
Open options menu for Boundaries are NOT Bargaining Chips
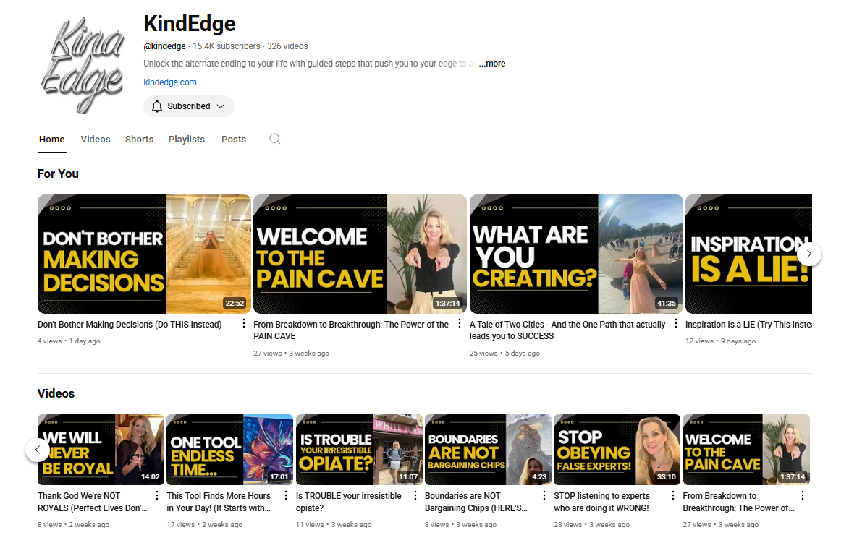tap(544, 495)
